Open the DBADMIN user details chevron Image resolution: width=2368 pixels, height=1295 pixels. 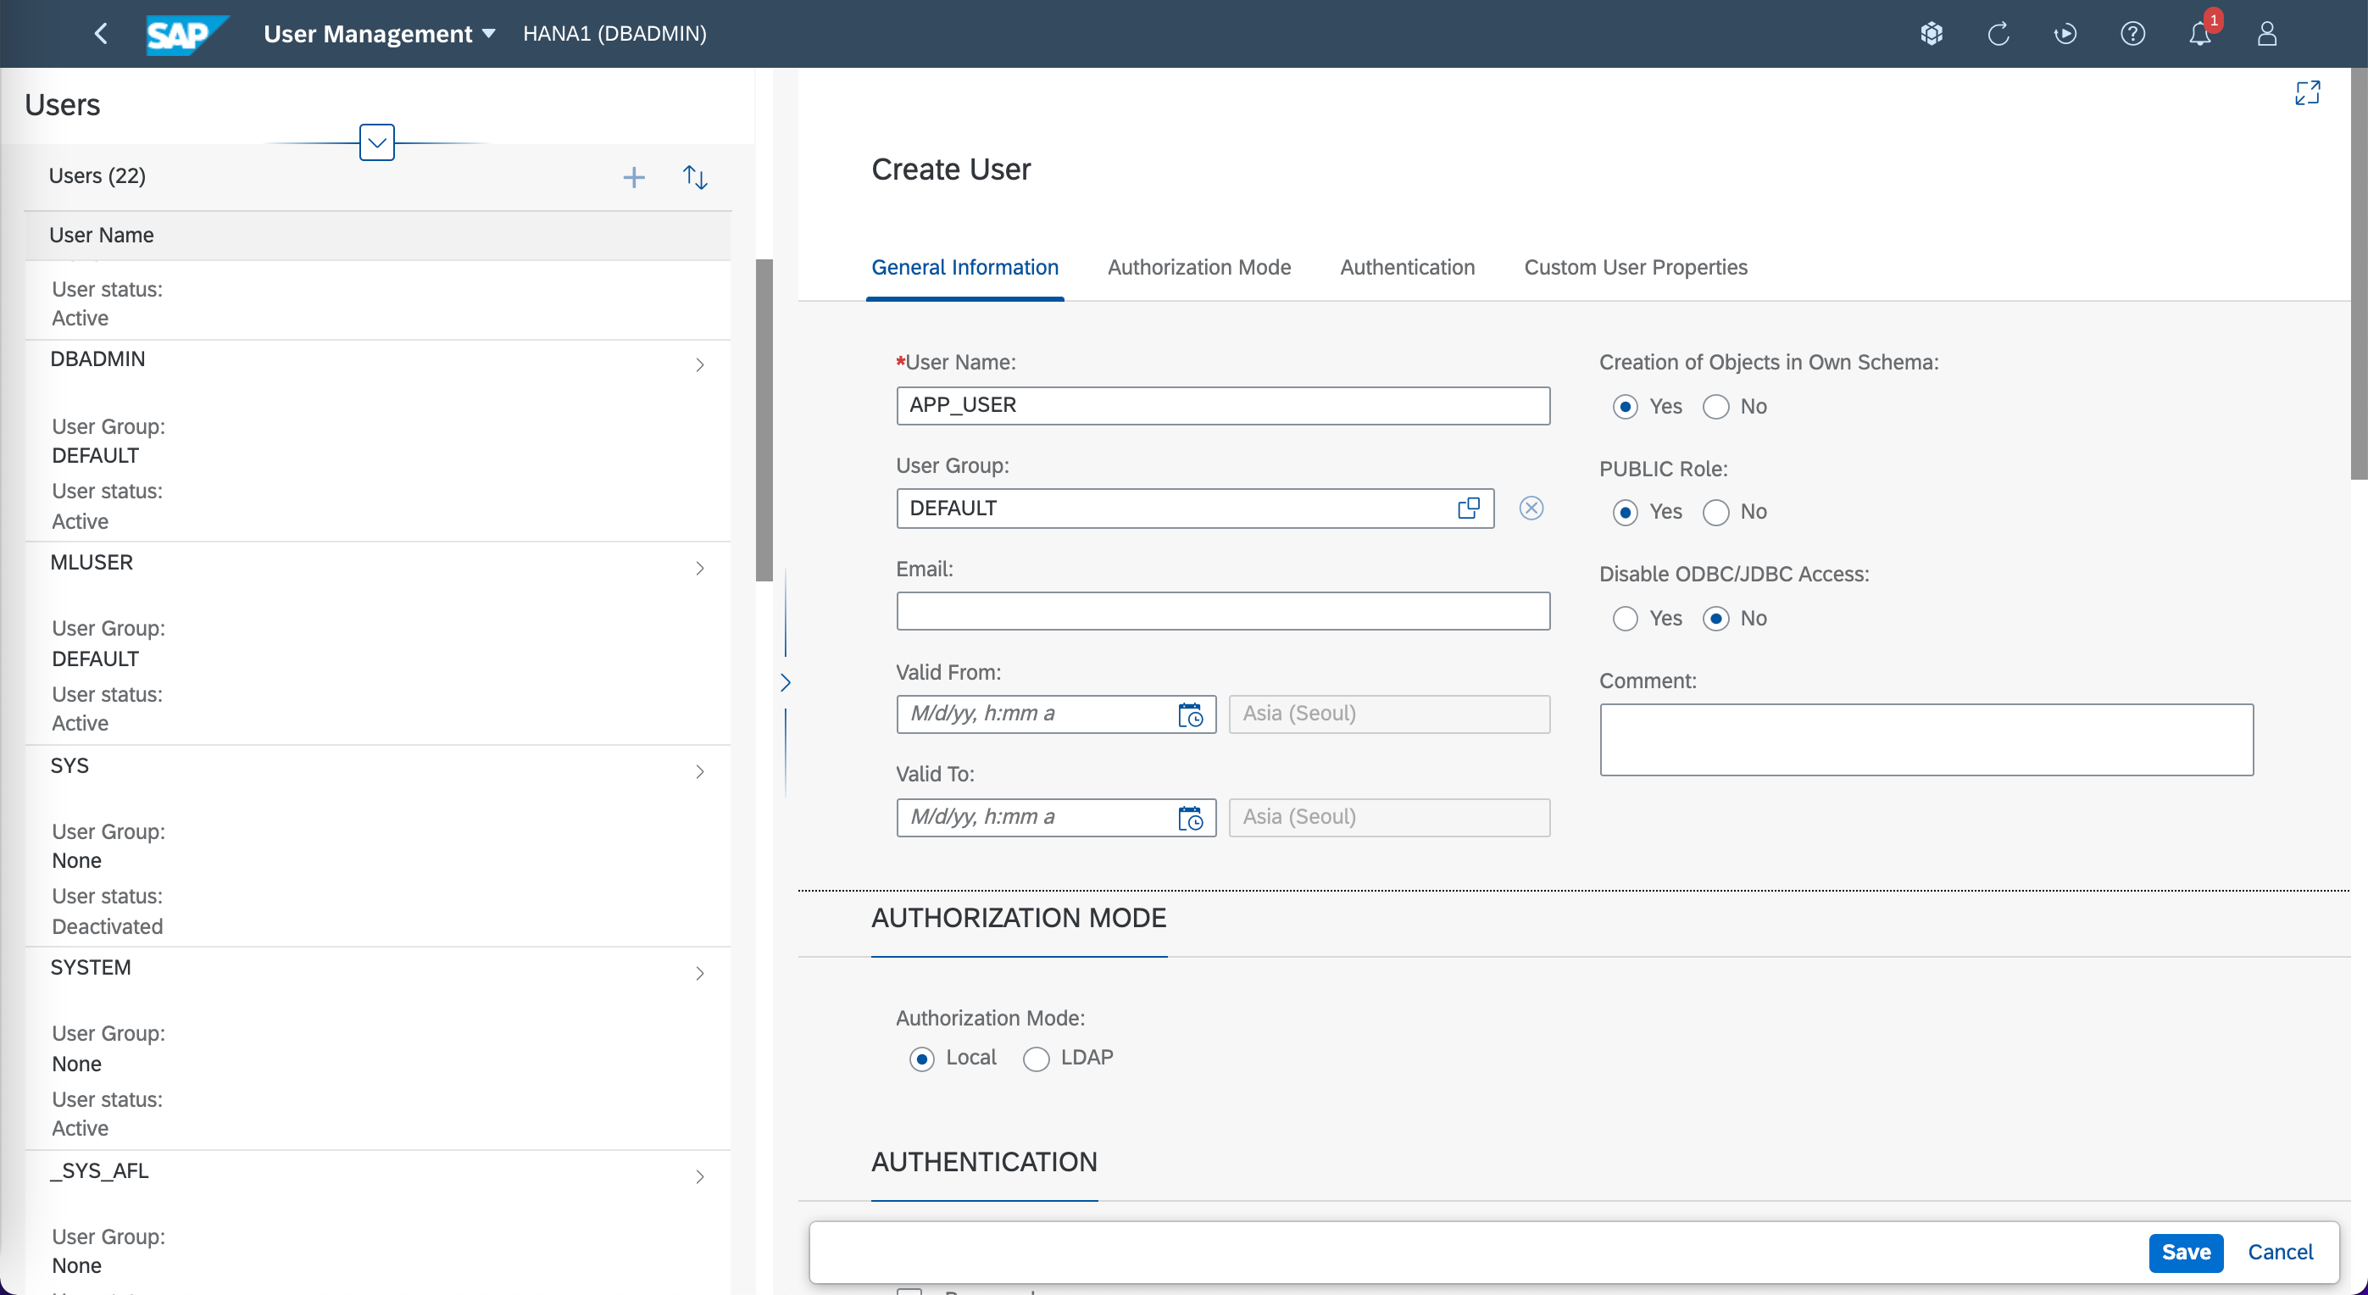[x=699, y=365]
